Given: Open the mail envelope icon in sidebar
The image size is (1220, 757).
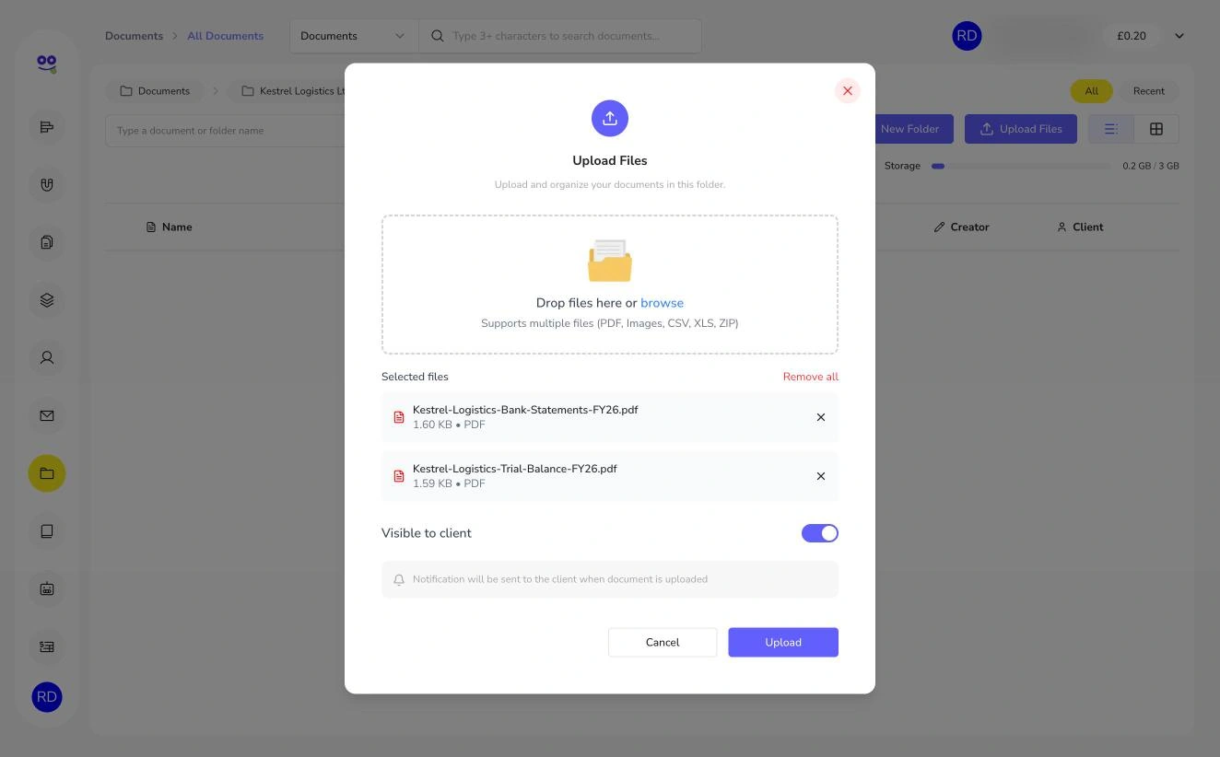Looking at the screenshot, I should [x=47, y=415].
